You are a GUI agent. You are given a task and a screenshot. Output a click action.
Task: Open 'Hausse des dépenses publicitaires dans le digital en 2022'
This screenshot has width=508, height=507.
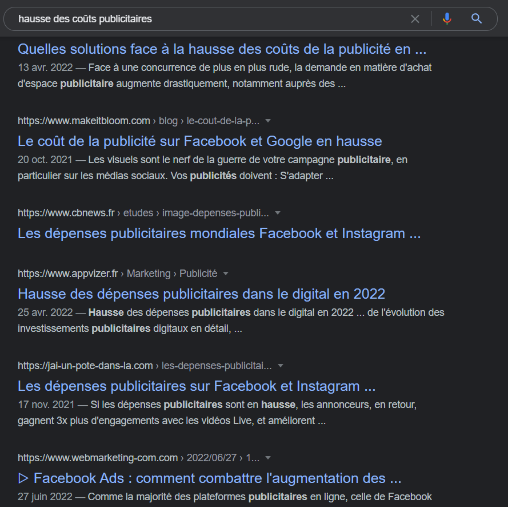point(201,294)
